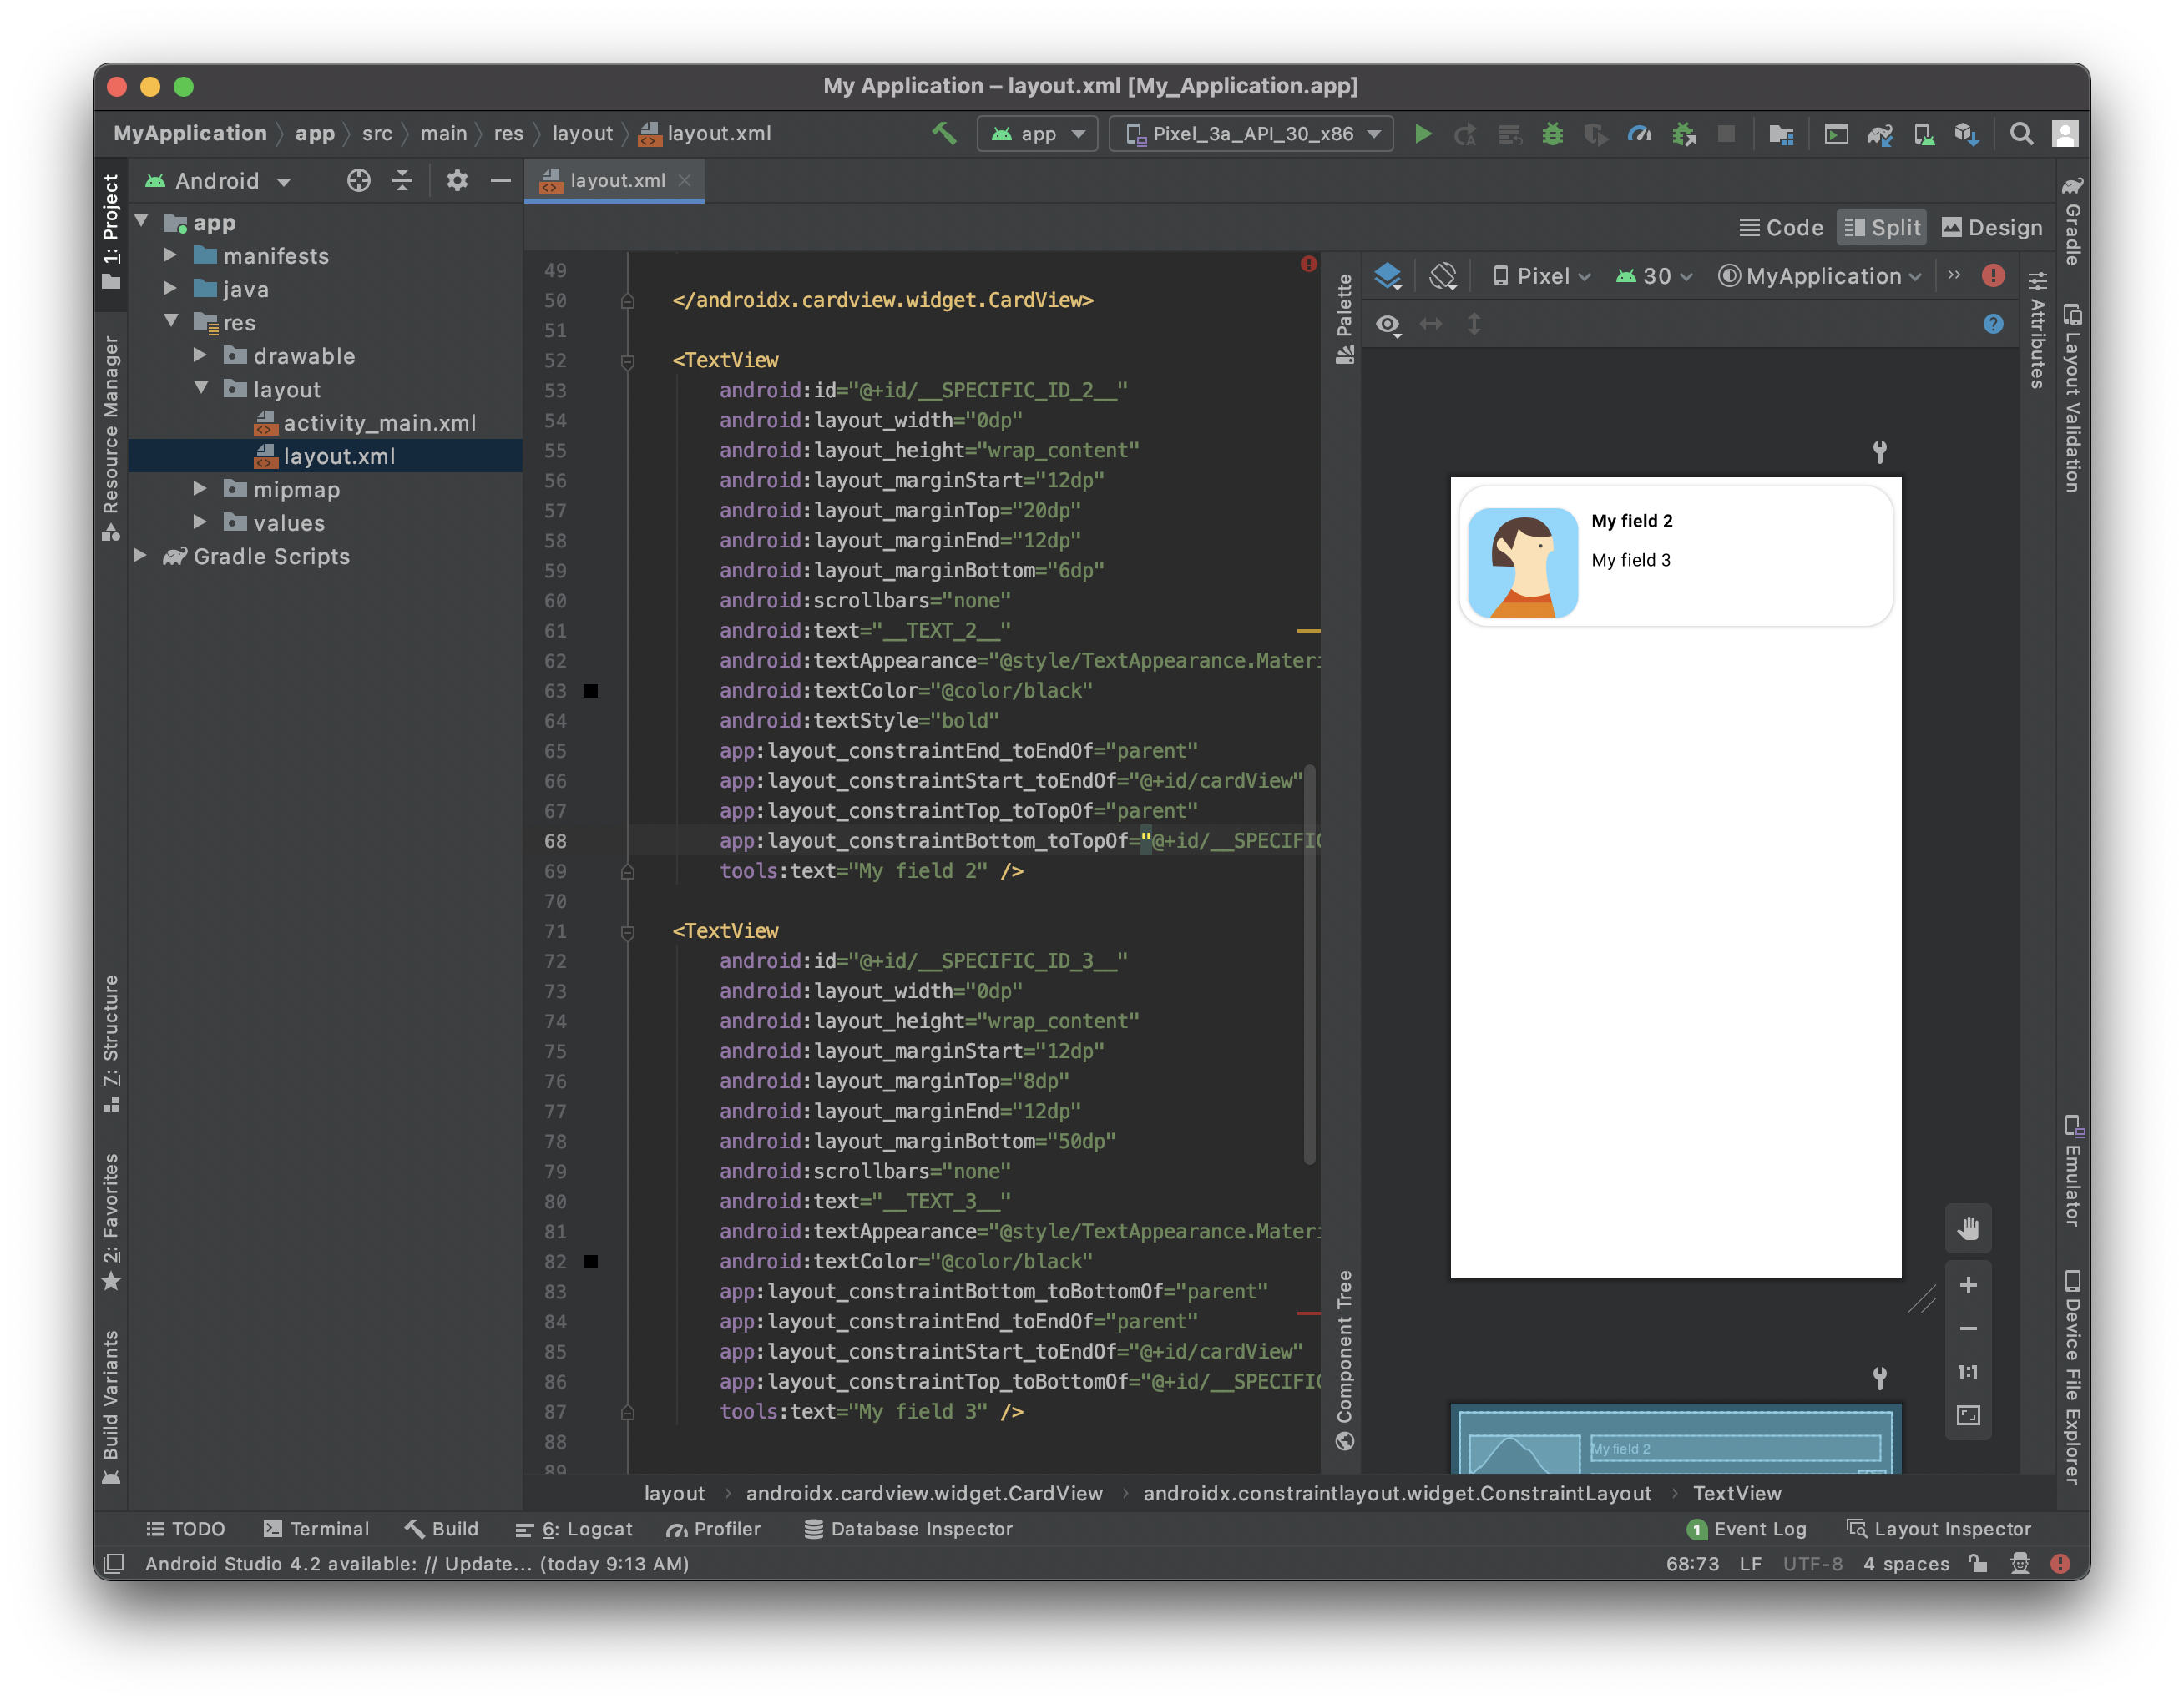Toggle the Resource Manager tool window
The width and height of the screenshot is (2184, 1704).
point(111,438)
